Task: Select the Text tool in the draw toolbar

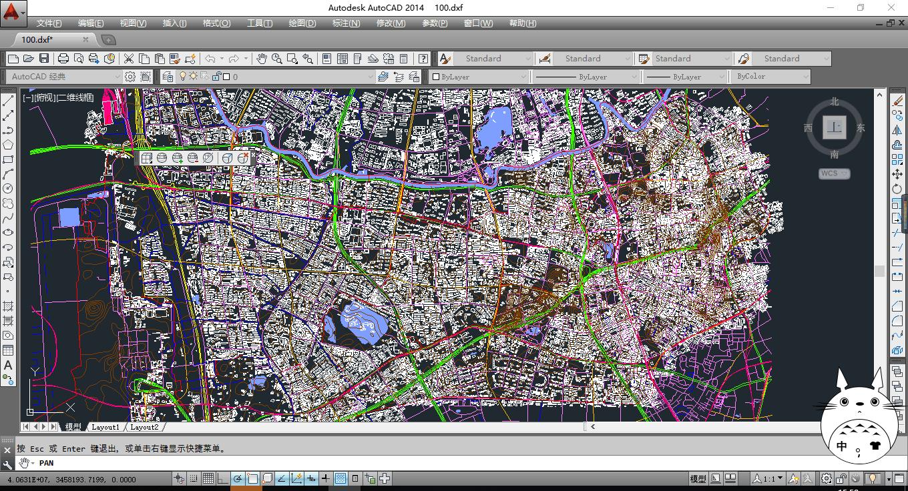Action: pos(8,365)
